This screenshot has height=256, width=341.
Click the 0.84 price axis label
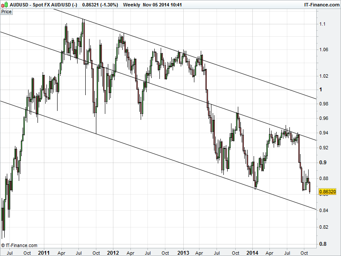pyautogui.click(x=324, y=210)
